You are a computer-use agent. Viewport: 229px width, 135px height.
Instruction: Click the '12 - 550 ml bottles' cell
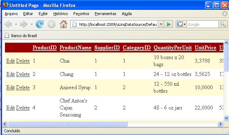click(166, 87)
